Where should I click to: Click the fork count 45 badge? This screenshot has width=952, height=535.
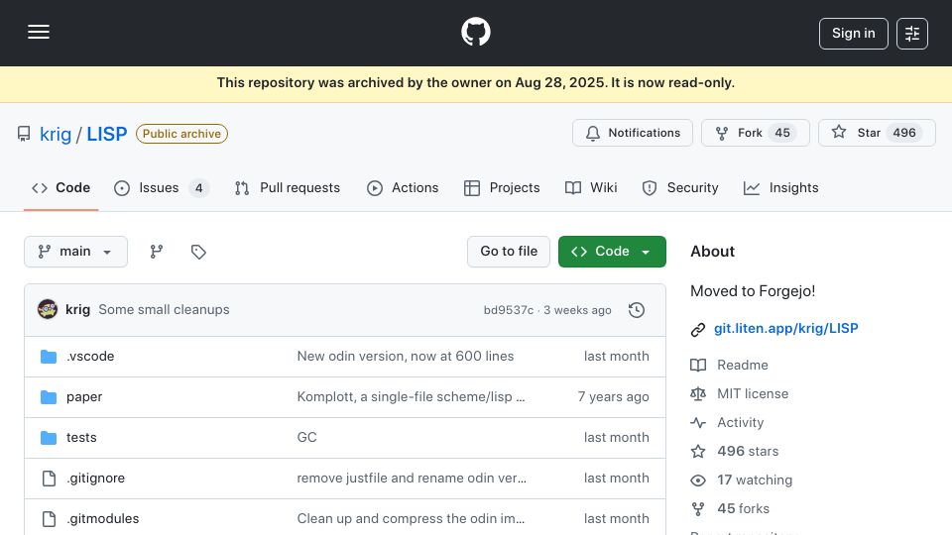click(782, 133)
